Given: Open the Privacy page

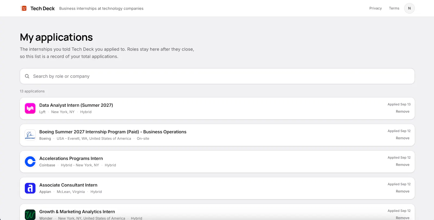Looking at the screenshot, I should 375,8.
